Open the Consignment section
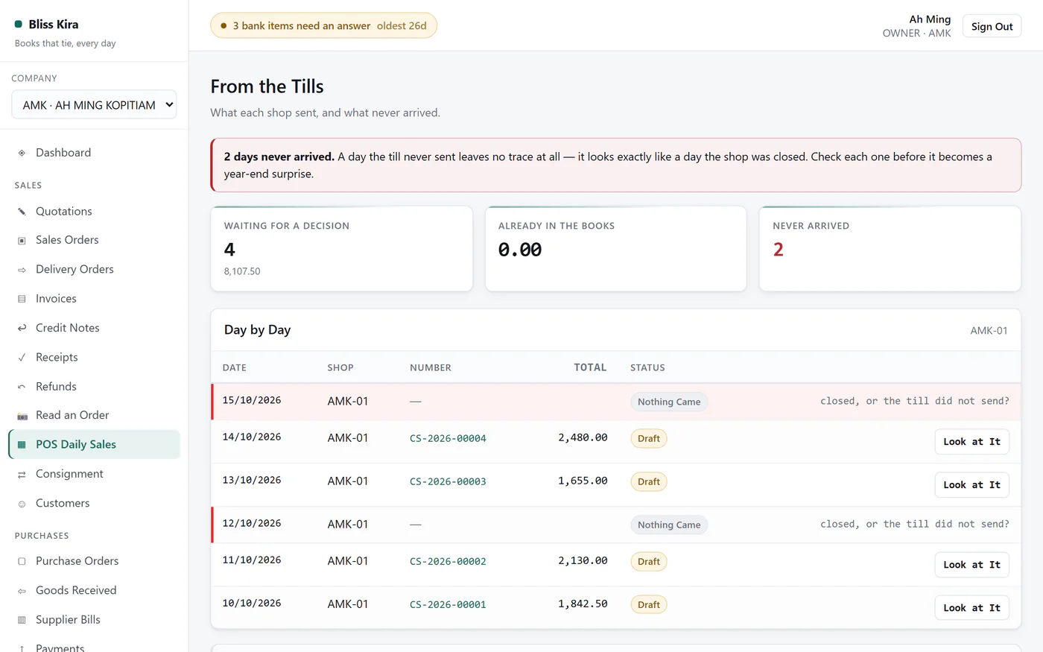The height and width of the screenshot is (652, 1043). tap(94, 474)
